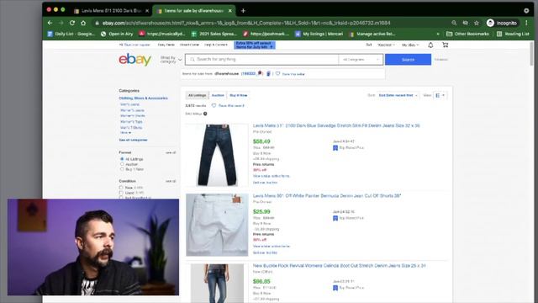Click the Sell link in the top navigation
This screenshot has width=538, height=303.
pos(369,45)
